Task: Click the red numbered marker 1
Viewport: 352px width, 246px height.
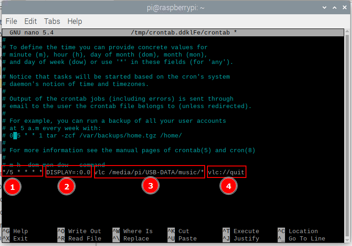Action: tap(13, 187)
